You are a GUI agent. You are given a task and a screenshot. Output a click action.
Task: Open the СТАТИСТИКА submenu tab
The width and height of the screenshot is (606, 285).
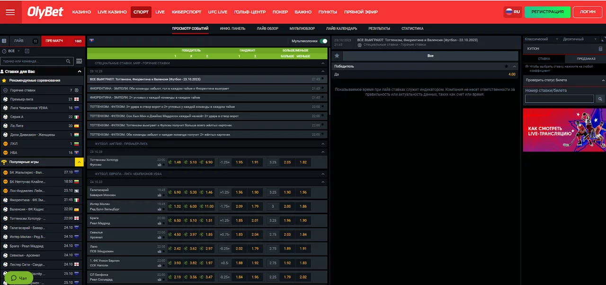point(412,28)
